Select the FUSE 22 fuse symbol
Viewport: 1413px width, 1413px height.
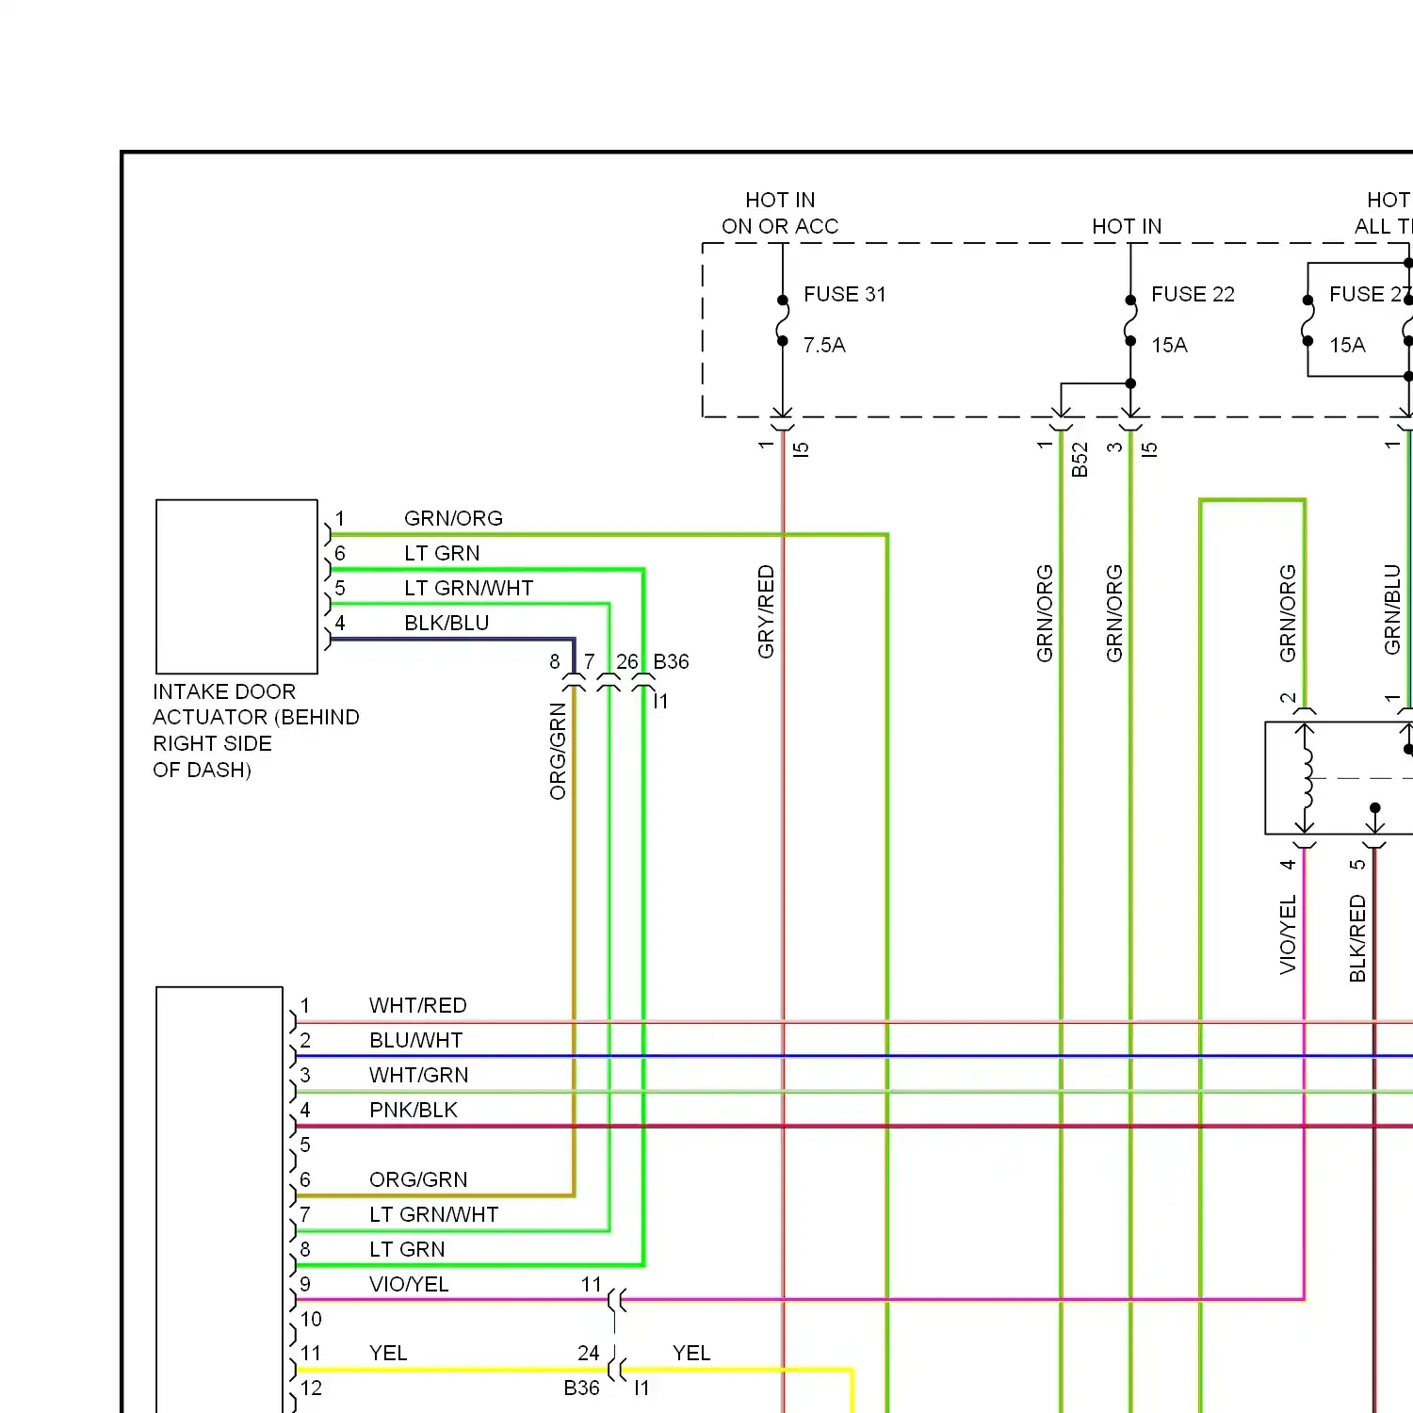(1130, 320)
